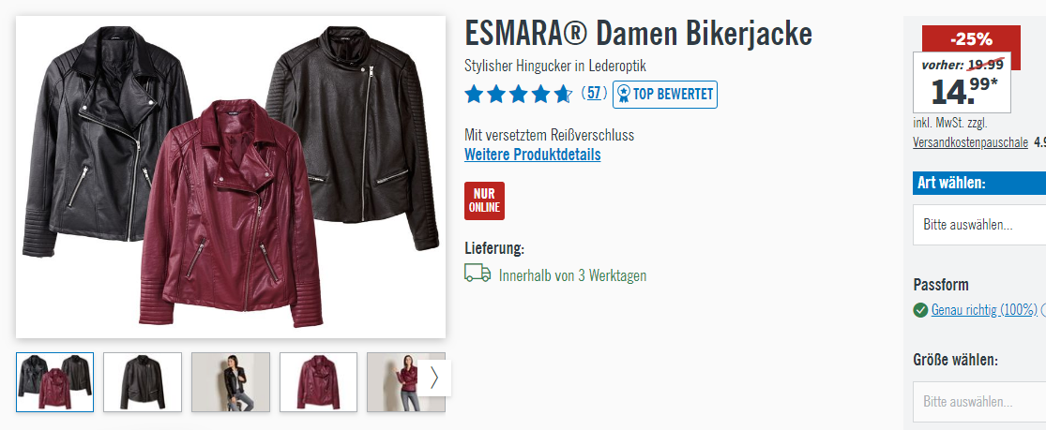Select the three-jackets thumbnail

tap(54, 382)
